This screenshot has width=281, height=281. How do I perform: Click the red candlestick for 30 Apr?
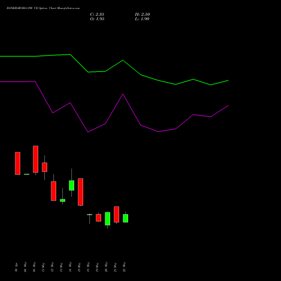click(x=17, y=164)
